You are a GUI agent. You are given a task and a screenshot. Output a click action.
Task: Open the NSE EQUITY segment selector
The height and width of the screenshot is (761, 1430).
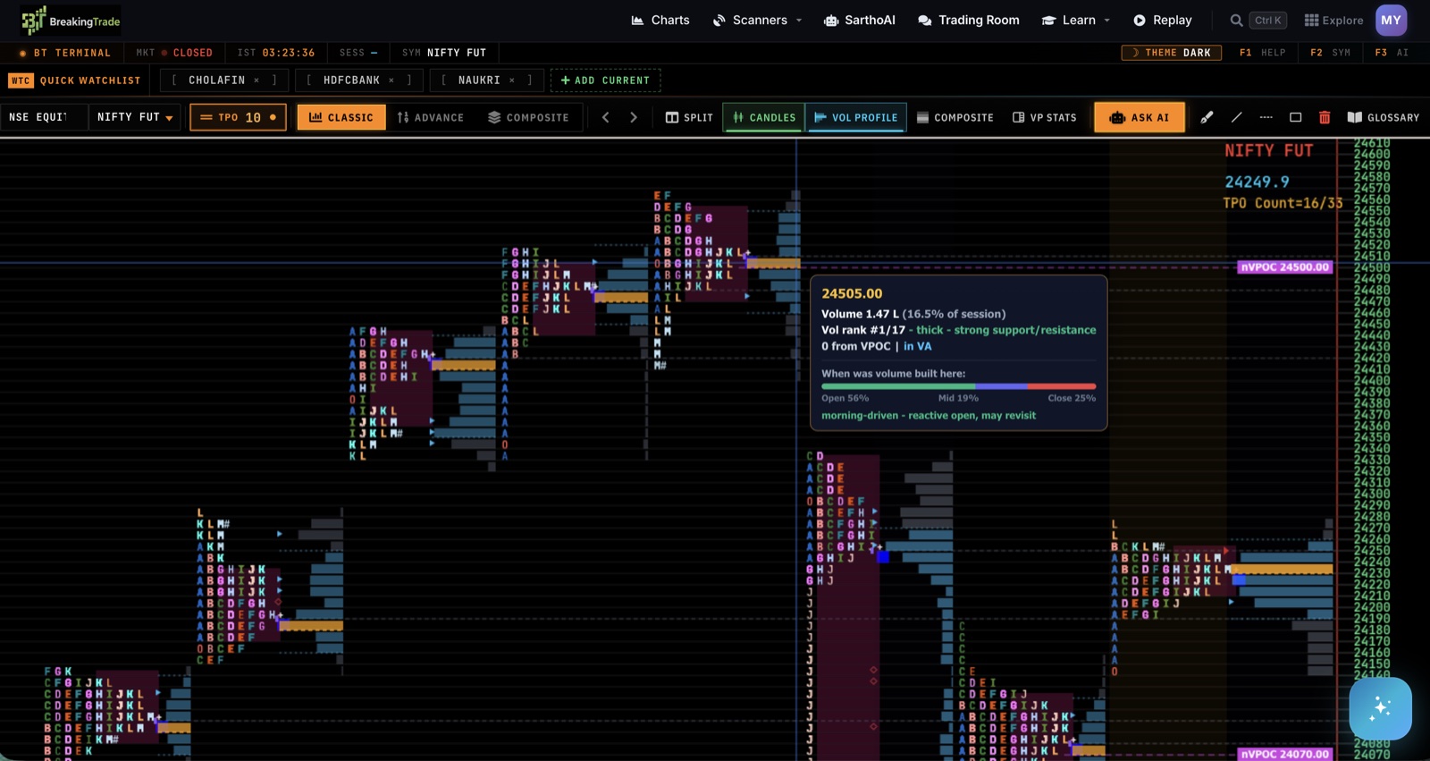44,117
